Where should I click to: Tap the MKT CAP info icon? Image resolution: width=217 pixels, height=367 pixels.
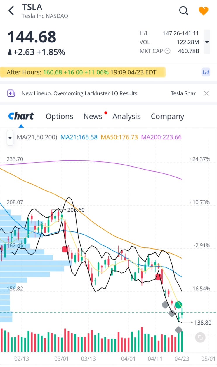point(168,51)
